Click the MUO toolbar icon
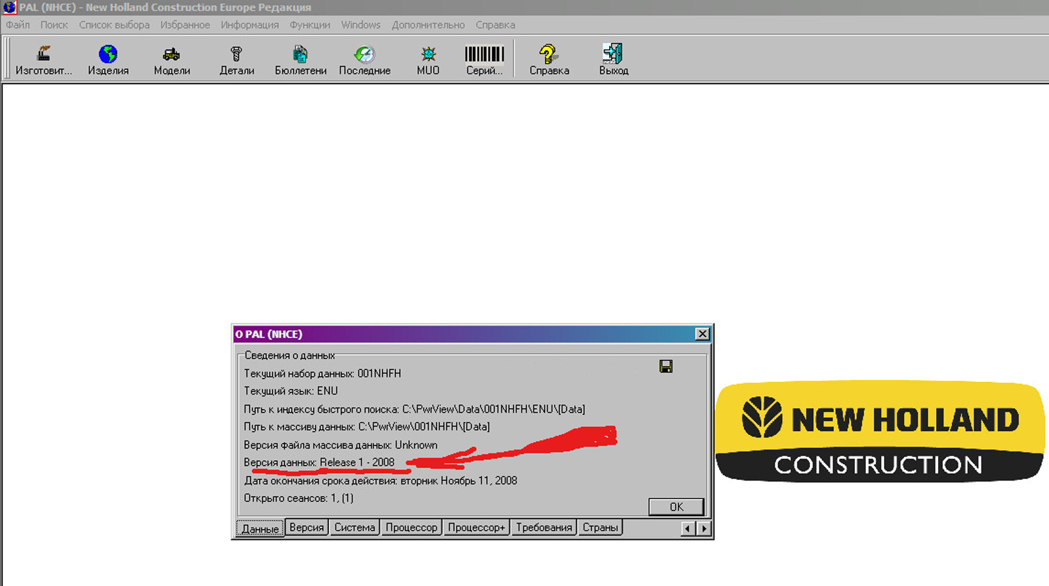The width and height of the screenshot is (1049, 586). click(x=428, y=59)
